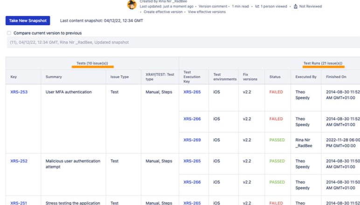Click the 1 person viewed text
The image size is (360, 205).
click(275, 7)
